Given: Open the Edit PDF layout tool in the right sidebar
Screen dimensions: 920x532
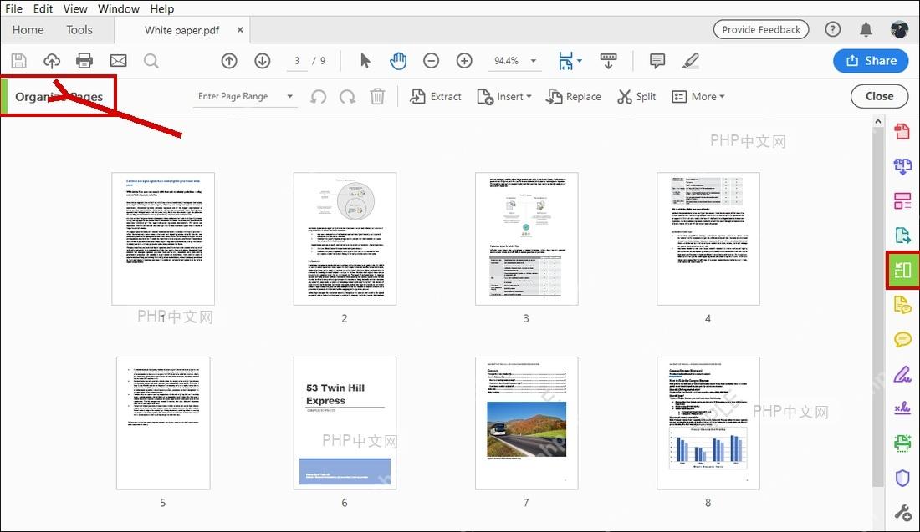Looking at the screenshot, I should point(902,201).
